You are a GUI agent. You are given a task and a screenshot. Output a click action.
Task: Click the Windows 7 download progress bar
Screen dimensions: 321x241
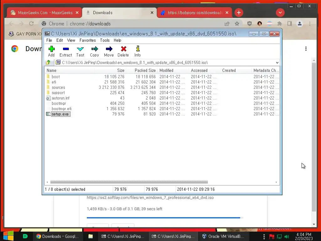coord(165,218)
